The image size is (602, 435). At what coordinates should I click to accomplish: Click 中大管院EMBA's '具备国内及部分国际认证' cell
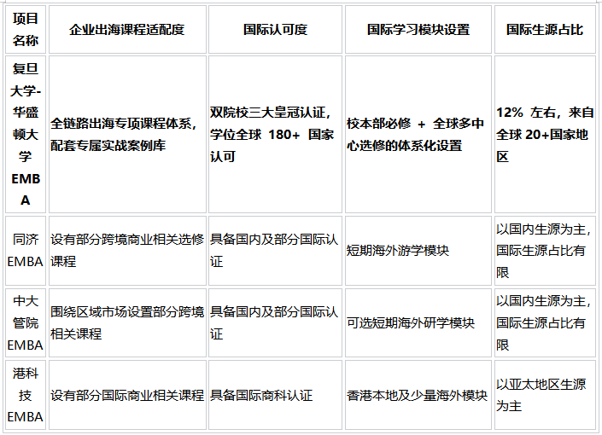pos(275,322)
